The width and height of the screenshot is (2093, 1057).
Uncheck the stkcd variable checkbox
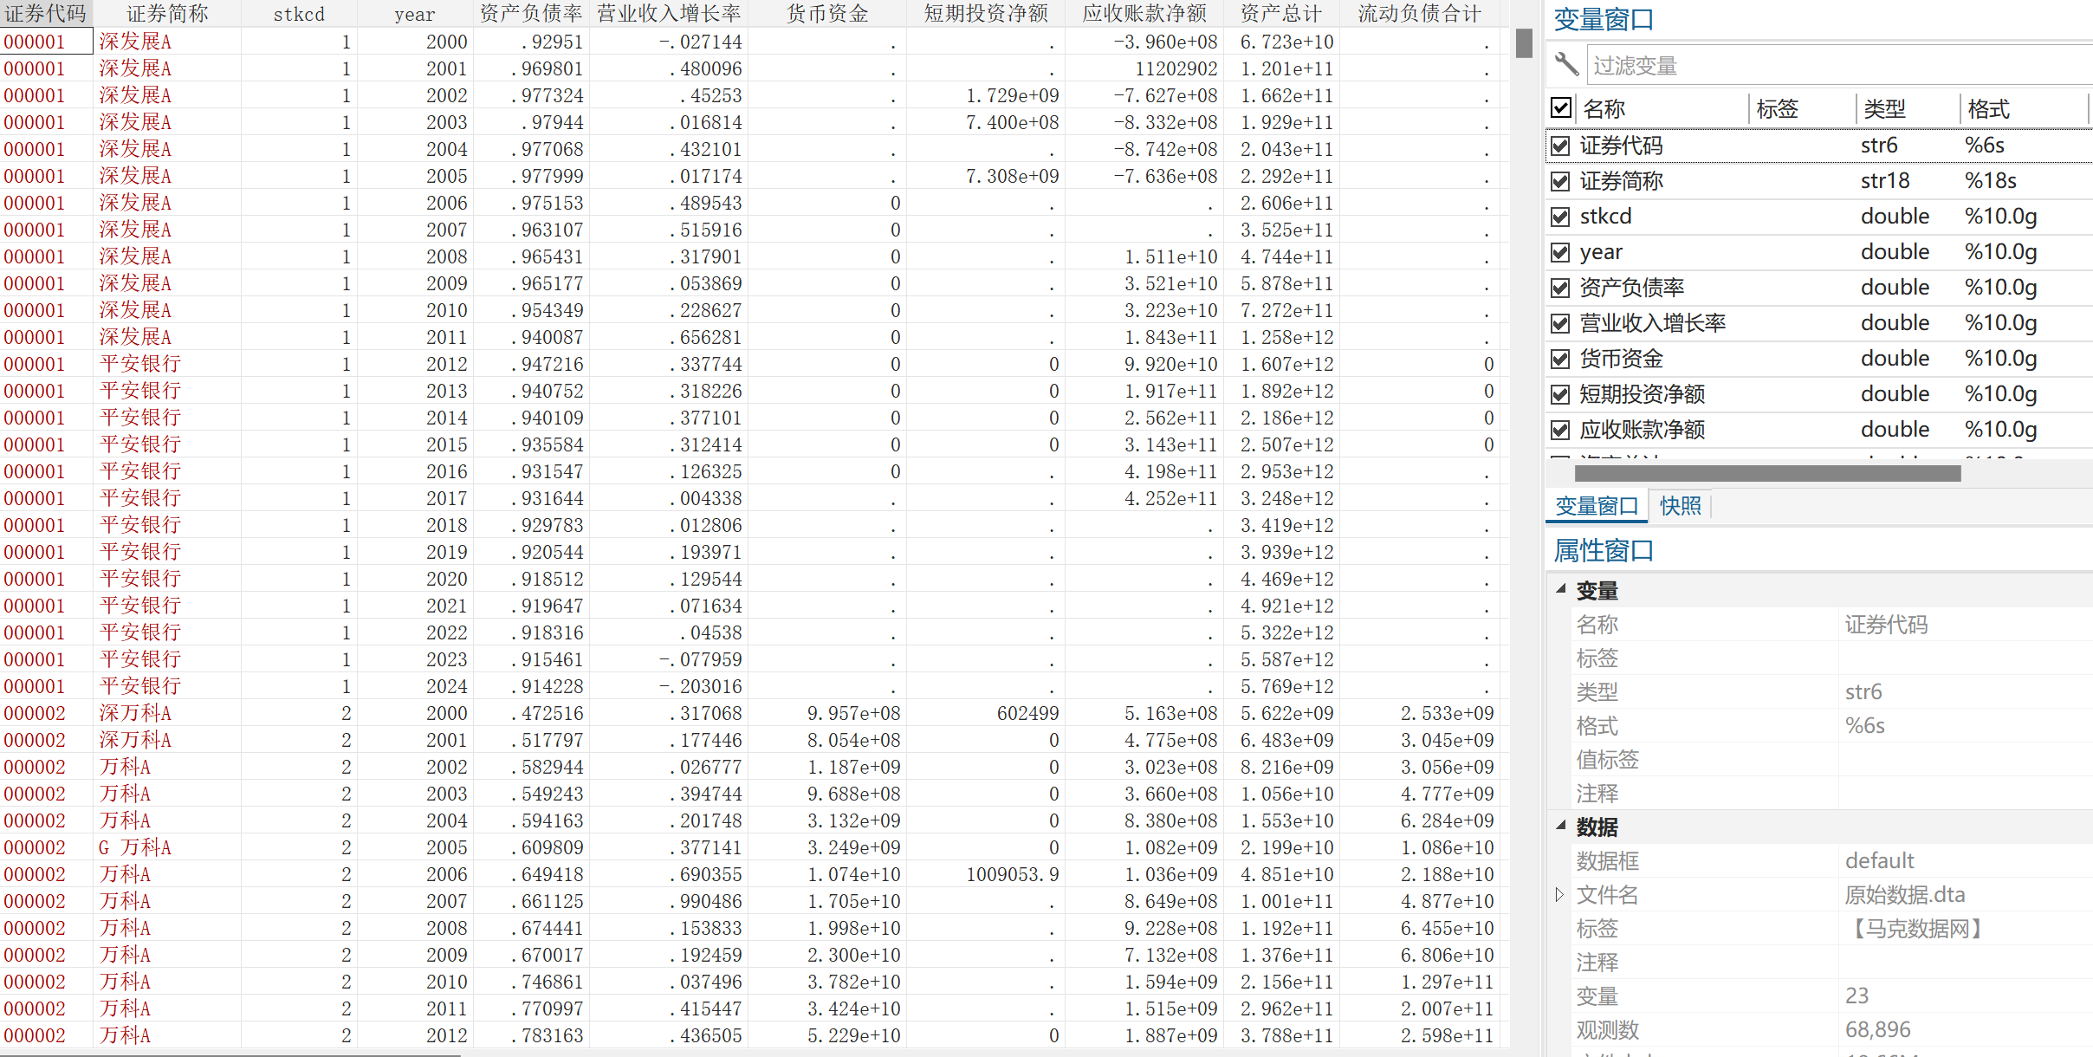[x=1560, y=217]
